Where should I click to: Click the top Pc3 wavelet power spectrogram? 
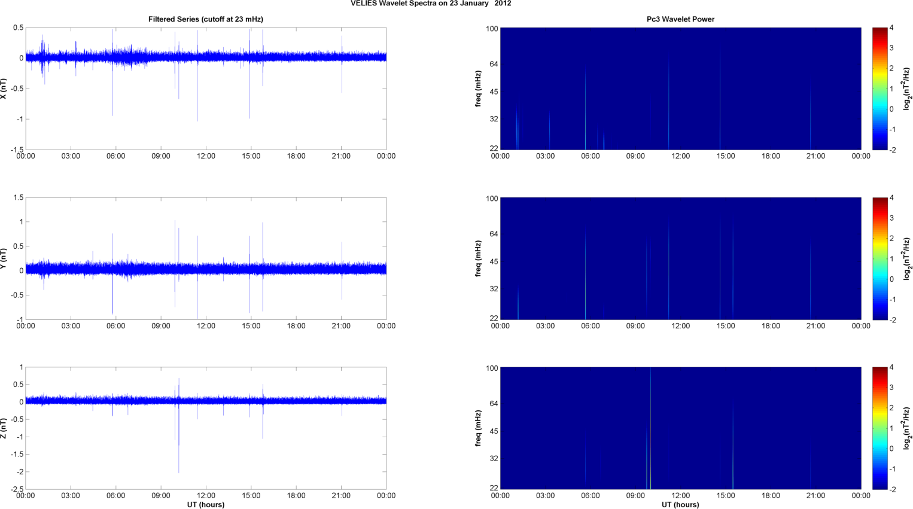pos(680,89)
